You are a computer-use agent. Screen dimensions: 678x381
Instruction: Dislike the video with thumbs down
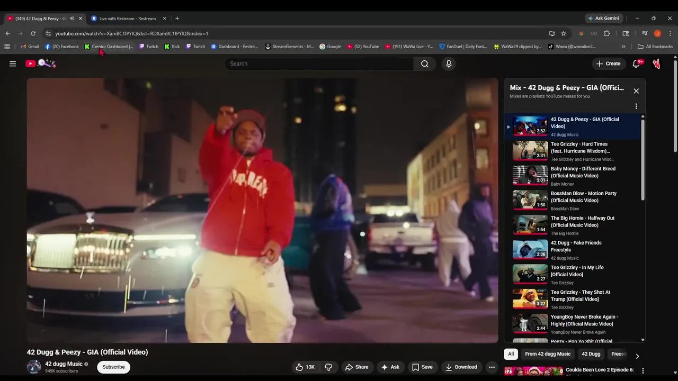(328, 367)
